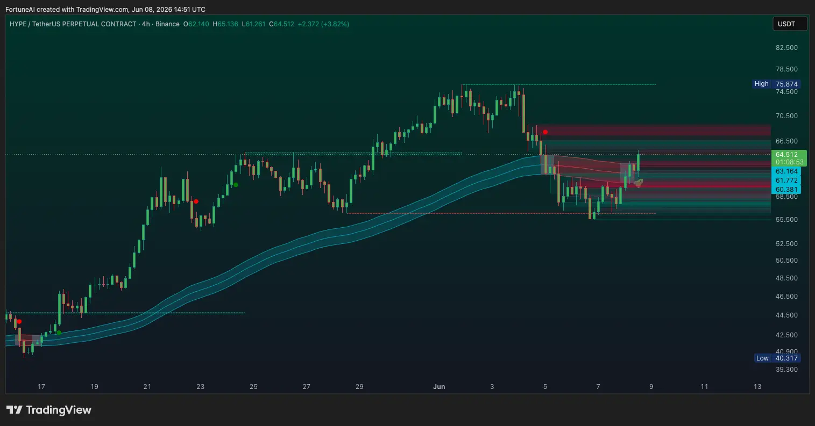This screenshot has width=815, height=426.
Task: Click date 17 on the time axis
Action: pos(41,387)
